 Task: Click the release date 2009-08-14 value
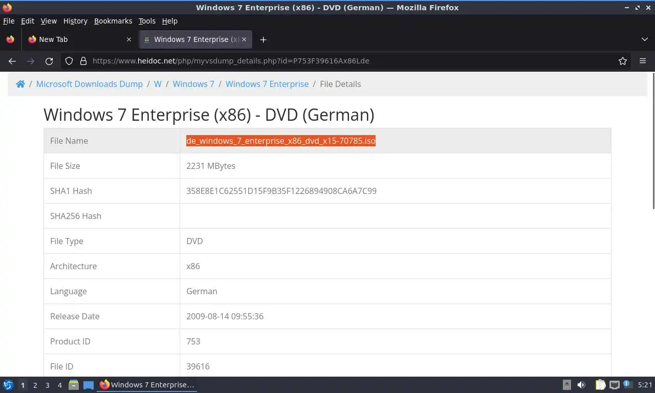pyautogui.click(x=225, y=316)
